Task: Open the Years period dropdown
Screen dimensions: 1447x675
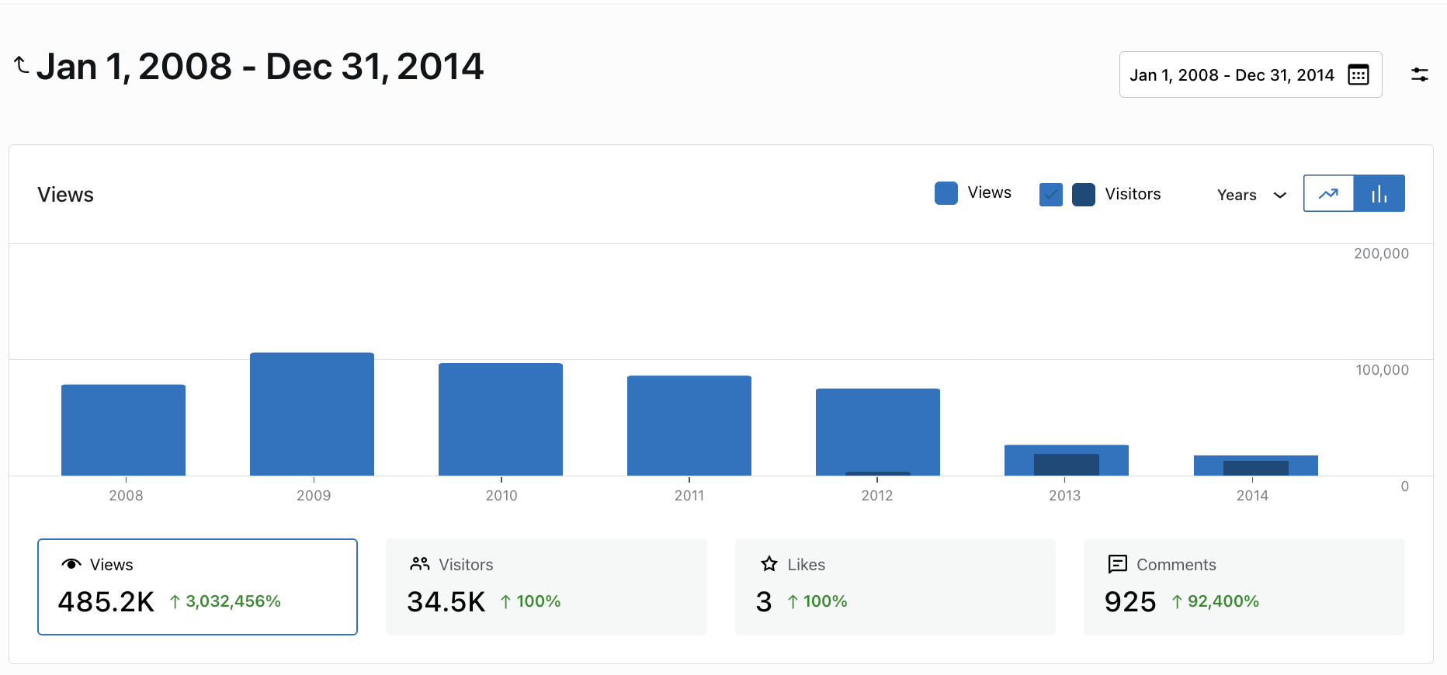Action: (1252, 195)
